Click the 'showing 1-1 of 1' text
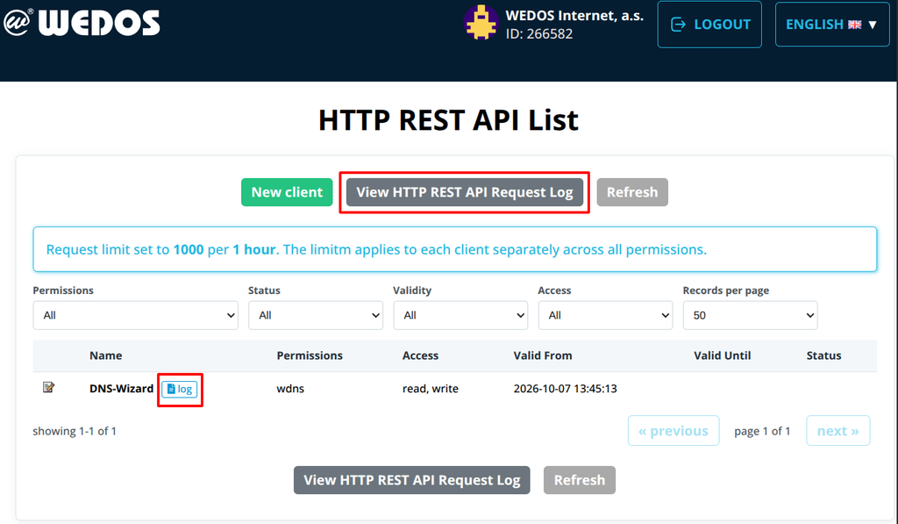Image resolution: width=898 pixels, height=524 pixels. pos(75,431)
